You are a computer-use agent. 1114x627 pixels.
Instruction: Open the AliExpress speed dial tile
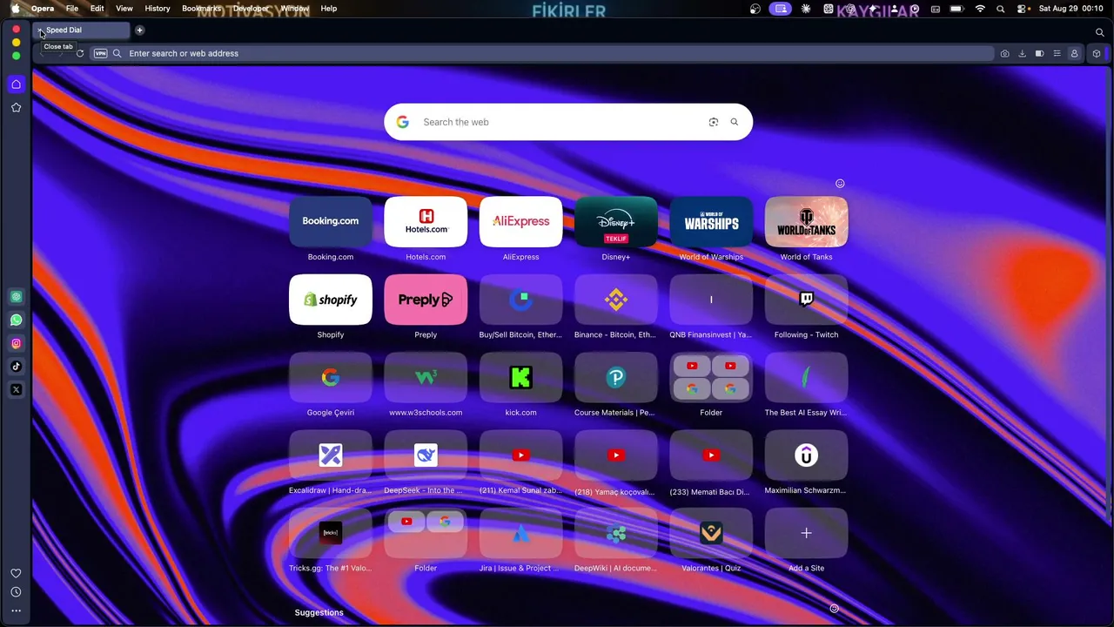(x=520, y=222)
